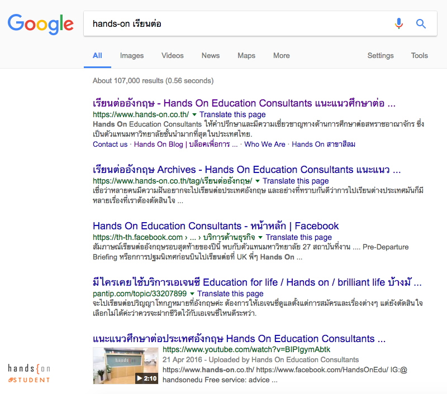Image resolution: width=447 pixels, height=394 pixels.
Task: Expand dropdown arrow next to hands-on.co.th/tag URL
Action: coord(258,181)
